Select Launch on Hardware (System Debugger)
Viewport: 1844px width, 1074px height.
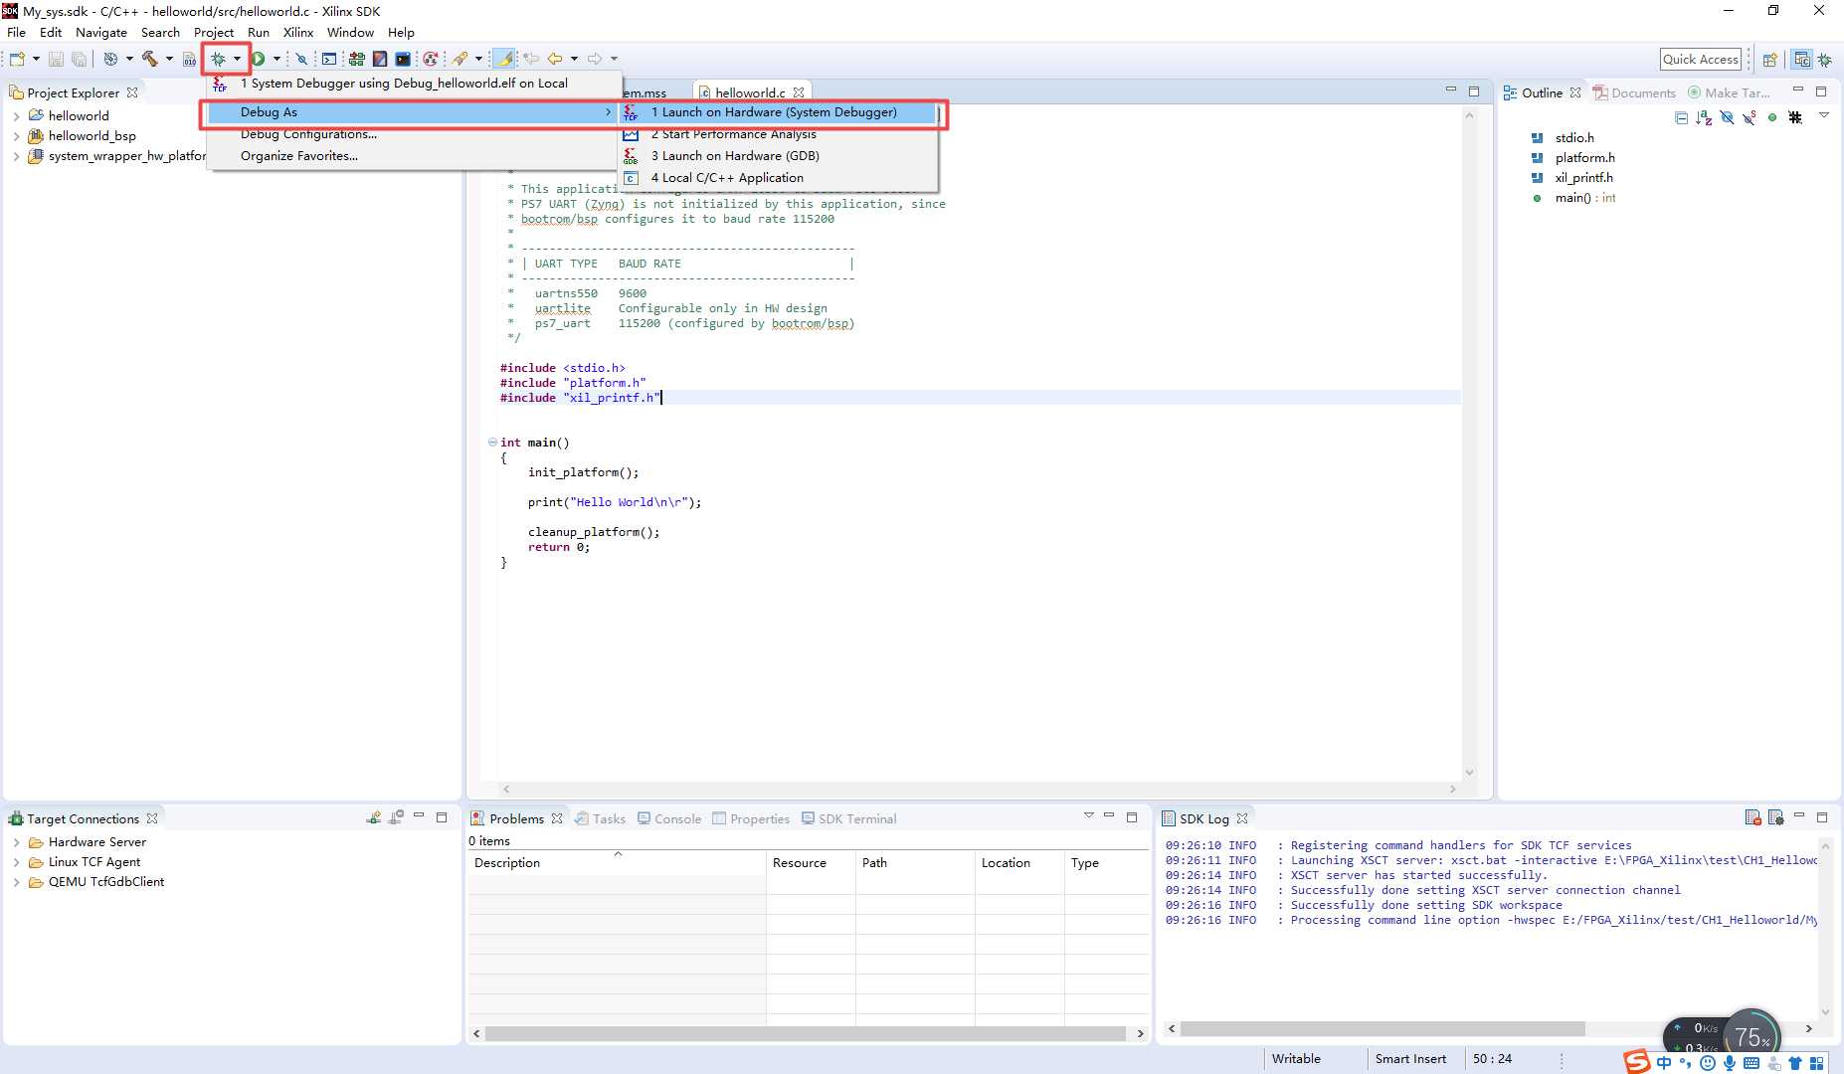tap(779, 112)
